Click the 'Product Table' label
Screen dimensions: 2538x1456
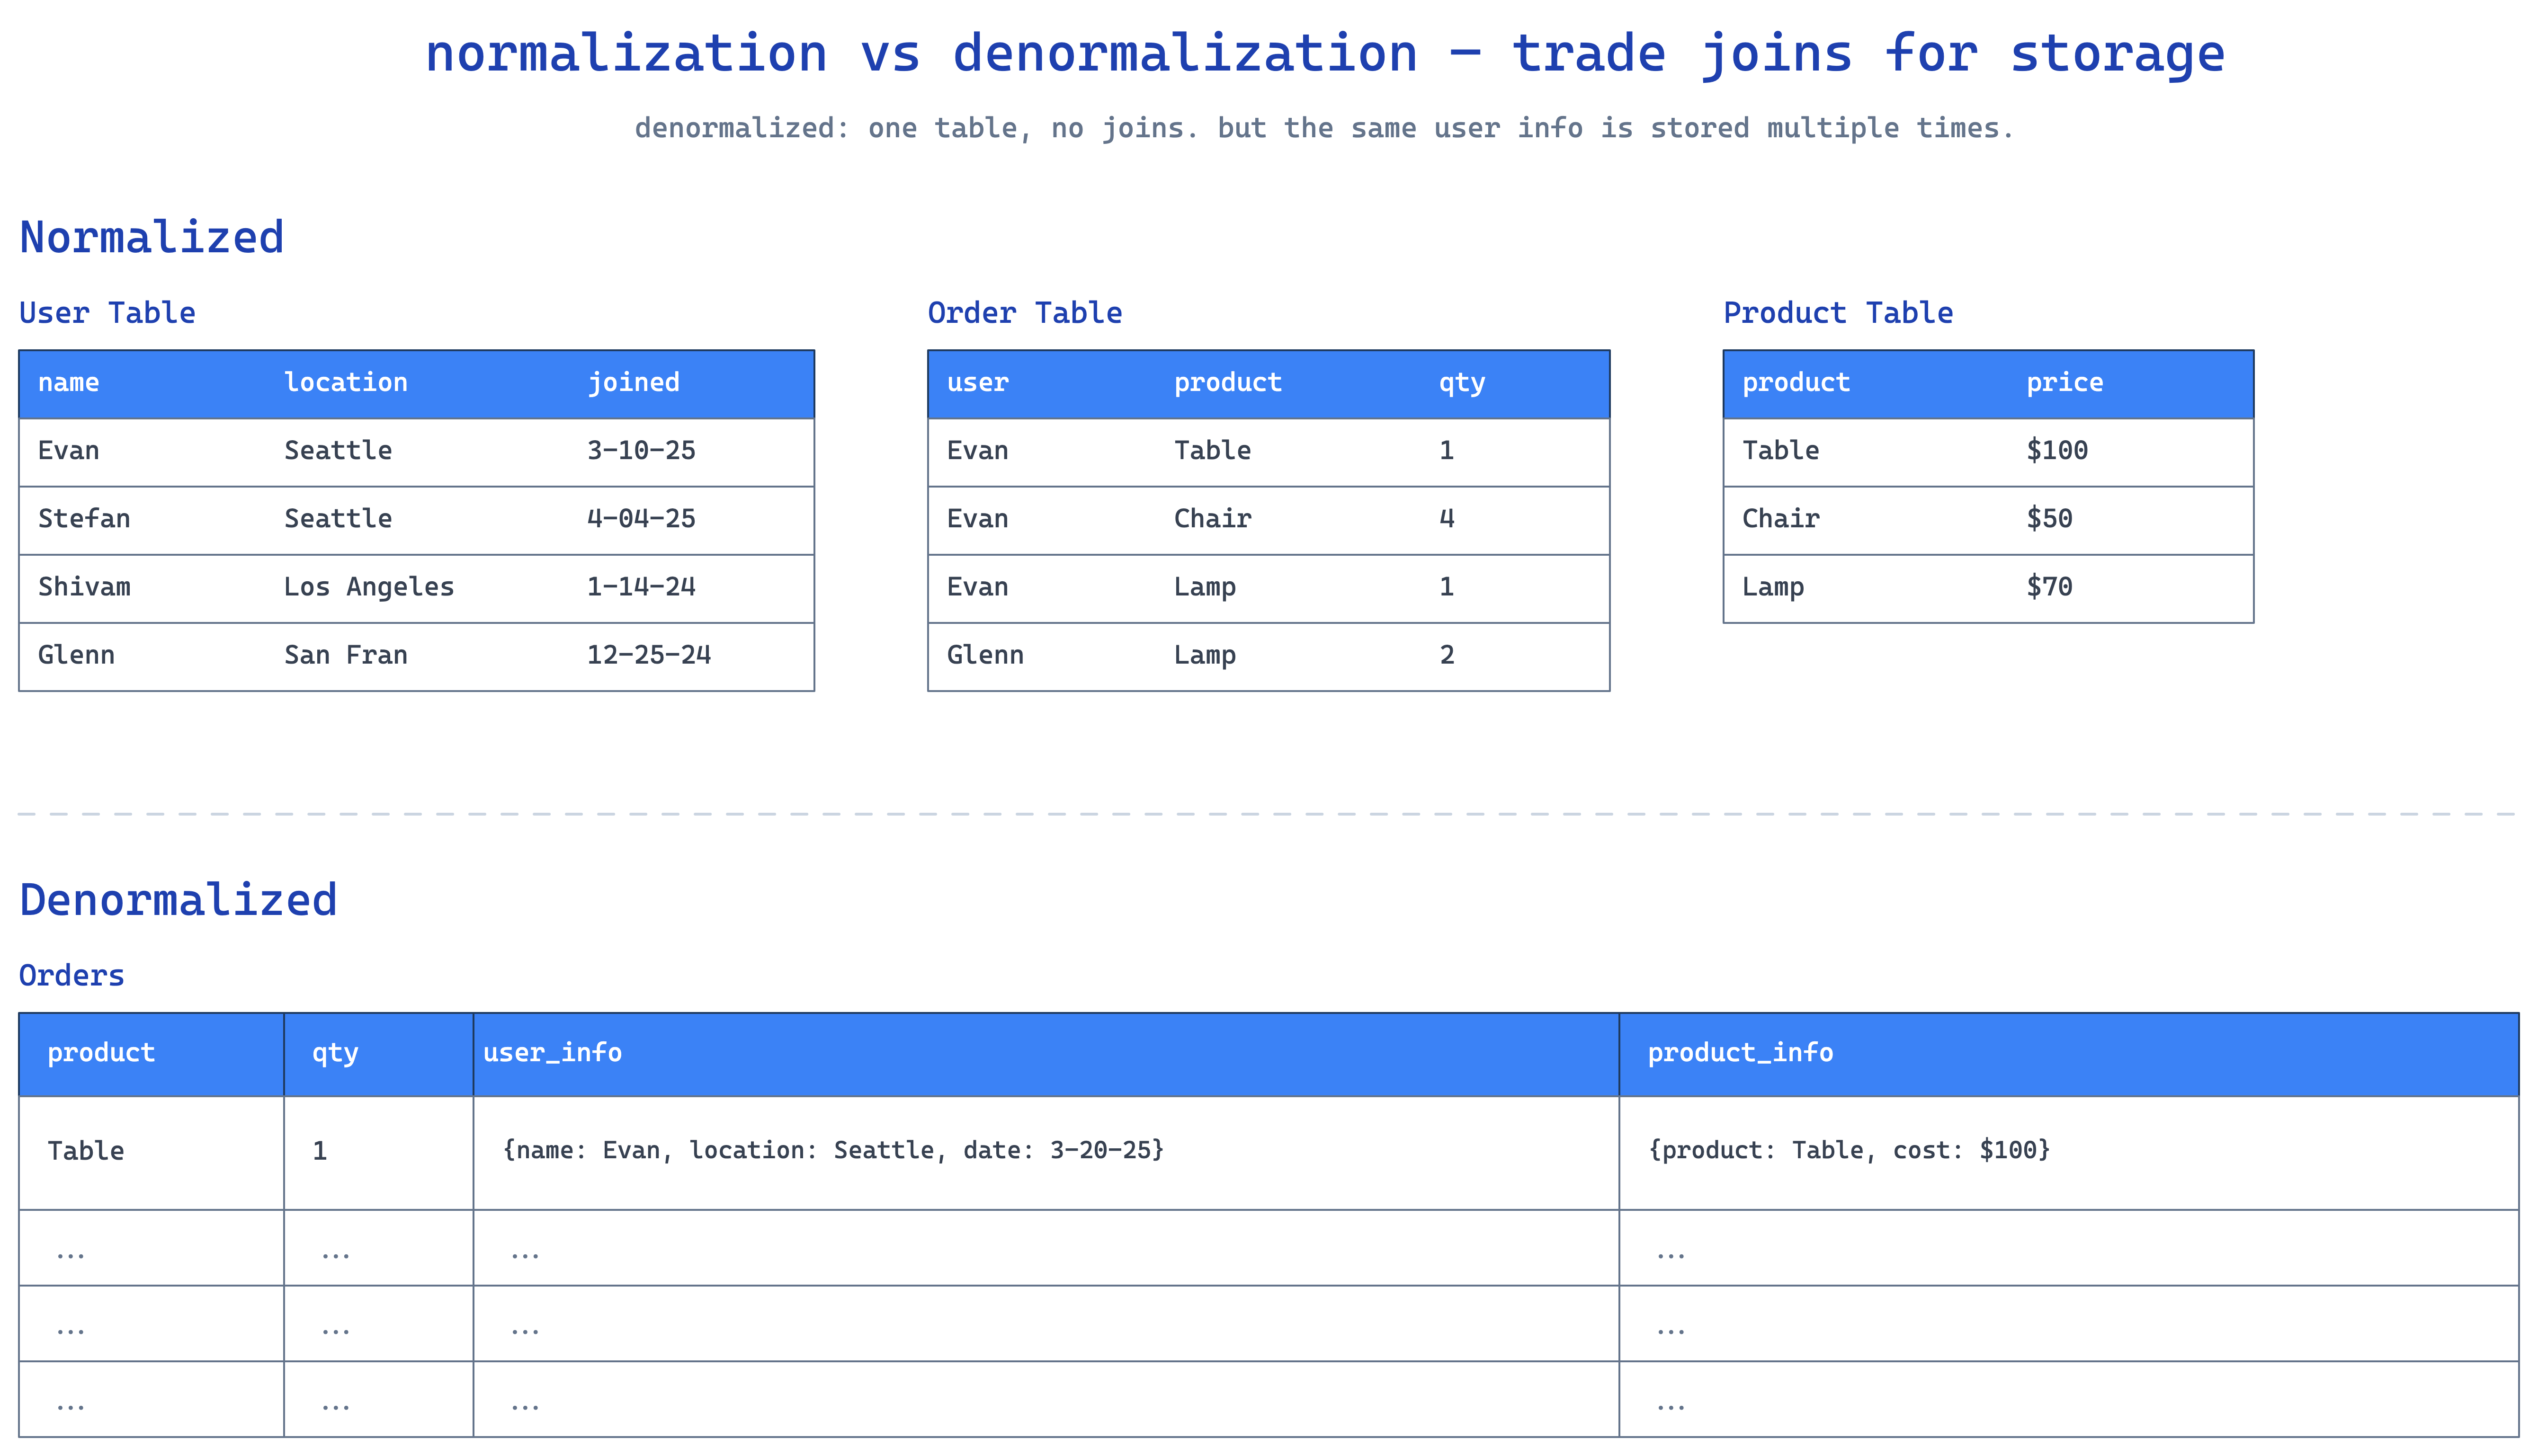1838,313
